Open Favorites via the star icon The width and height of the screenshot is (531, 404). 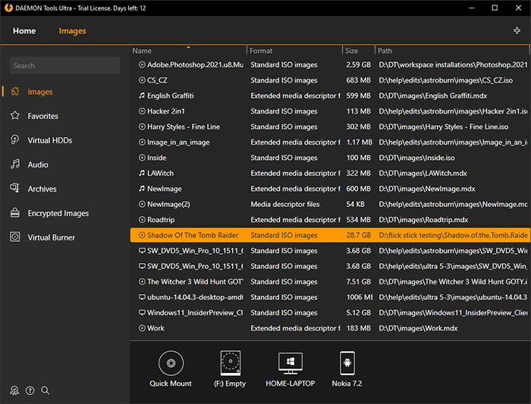(x=15, y=116)
